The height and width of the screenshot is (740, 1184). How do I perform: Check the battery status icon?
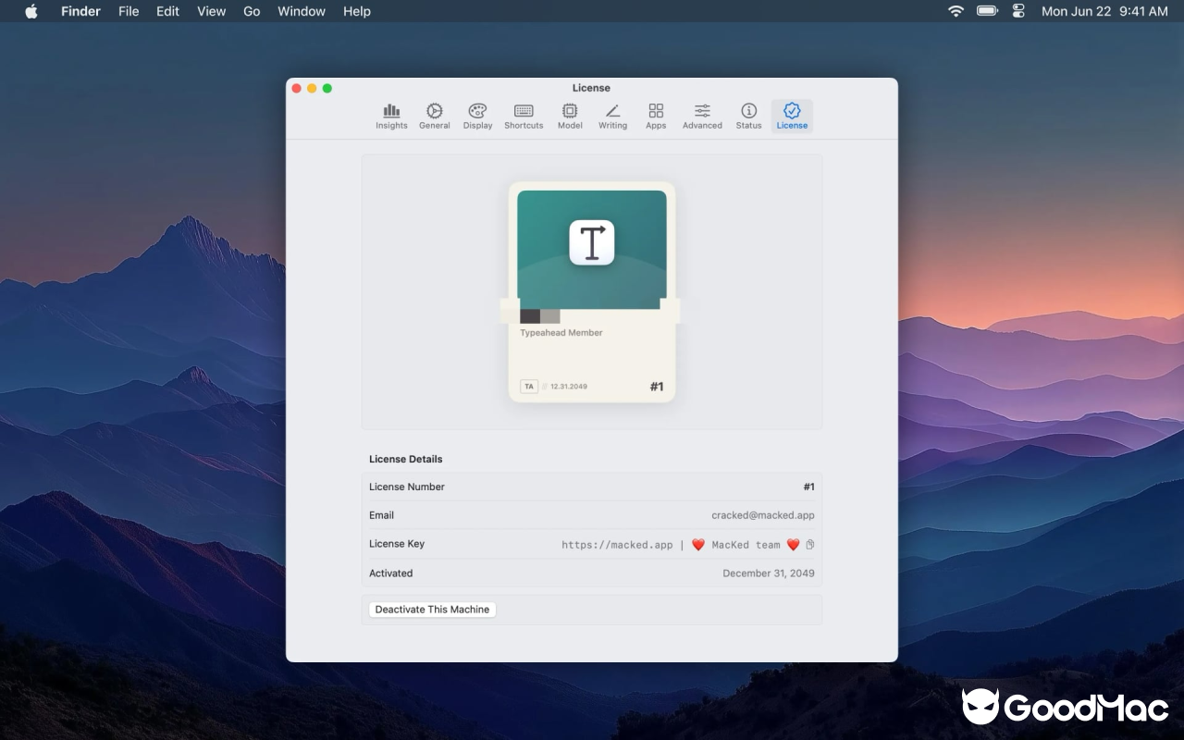point(987,11)
